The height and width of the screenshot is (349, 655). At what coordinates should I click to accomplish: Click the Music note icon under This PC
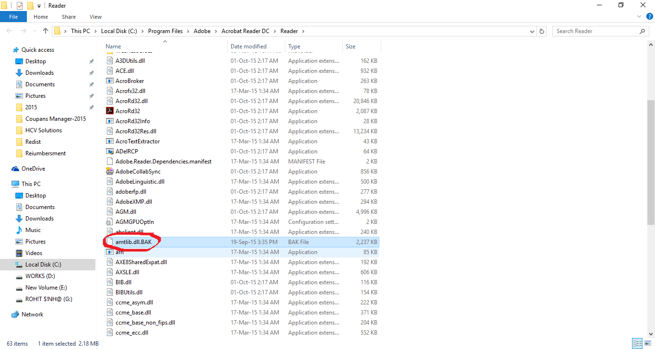[19, 230]
